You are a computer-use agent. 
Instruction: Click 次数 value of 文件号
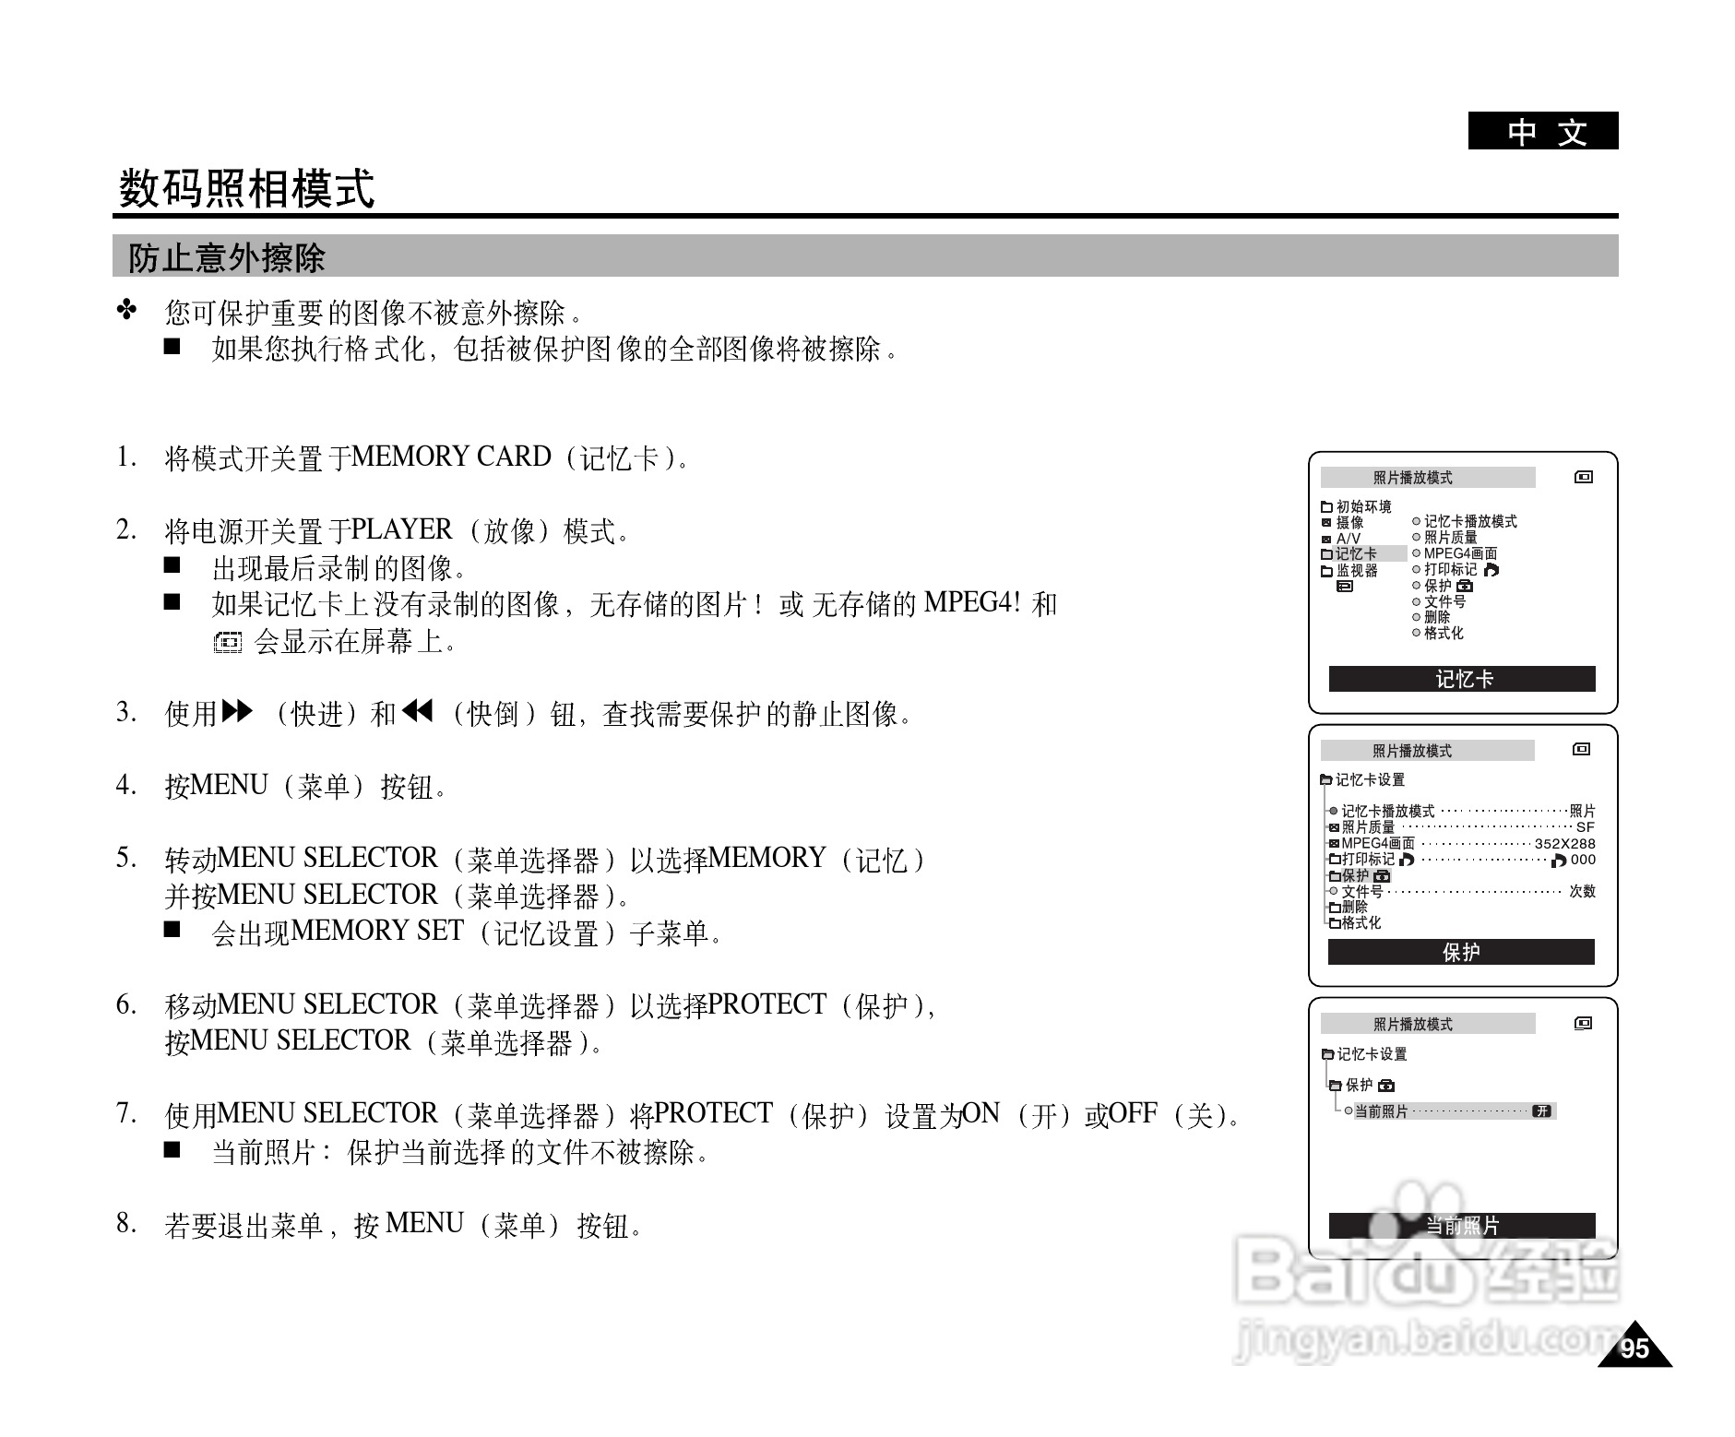click(x=1583, y=891)
